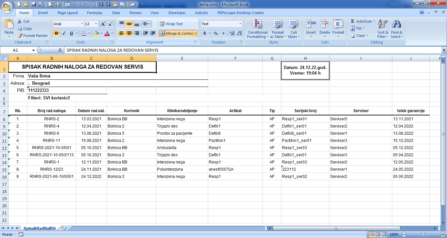Apply the yellow Fill Color
This screenshot has height=238, width=447.
(96, 33)
